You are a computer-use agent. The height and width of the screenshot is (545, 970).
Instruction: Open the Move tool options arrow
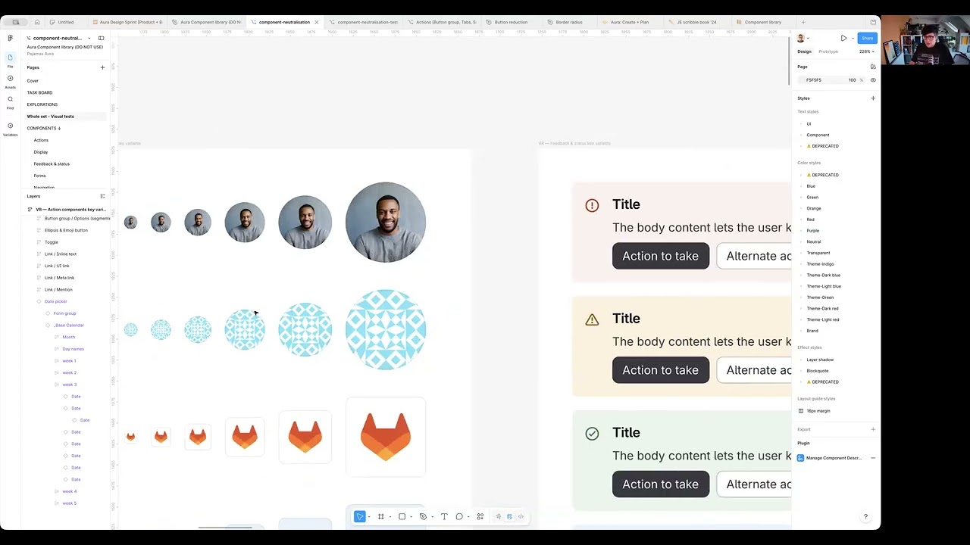369,517
